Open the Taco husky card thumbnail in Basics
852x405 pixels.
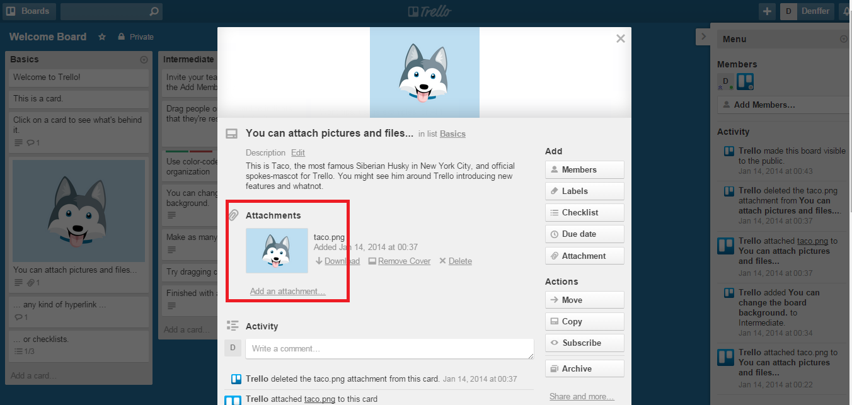click(x=79, y=210)
